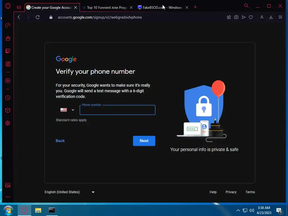Open the Help link

[213, 192]
